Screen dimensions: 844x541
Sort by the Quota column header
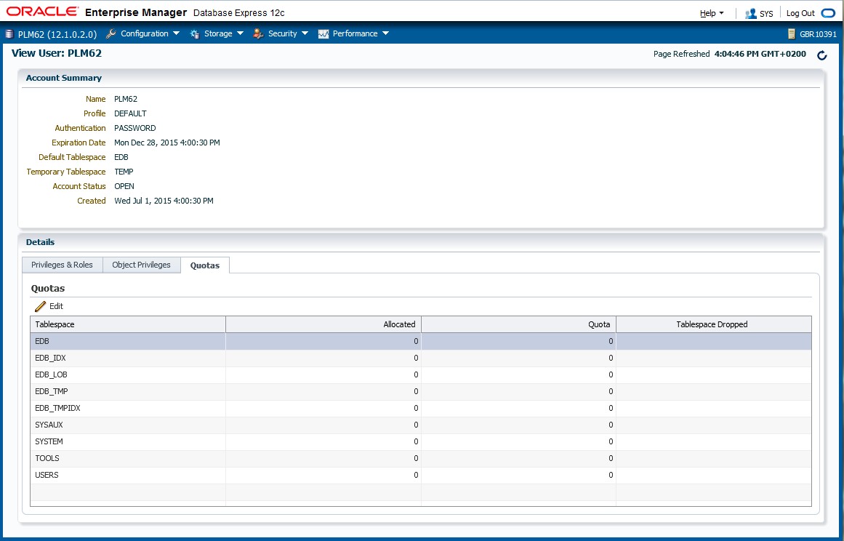pos(518,324)
